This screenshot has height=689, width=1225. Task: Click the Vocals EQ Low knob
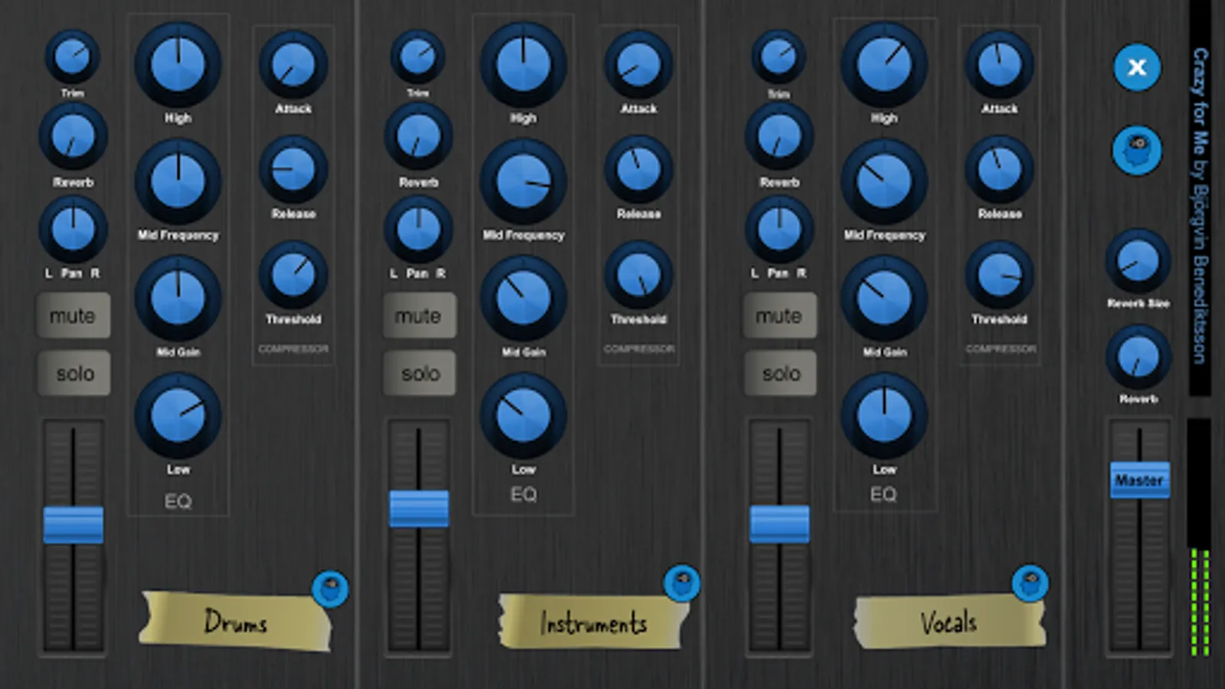(x=884, y=416)
